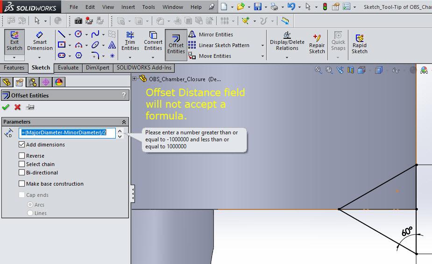Switch to the DimXpert tab
Viewport: 432px width, 264px height.
click(98, 68)
